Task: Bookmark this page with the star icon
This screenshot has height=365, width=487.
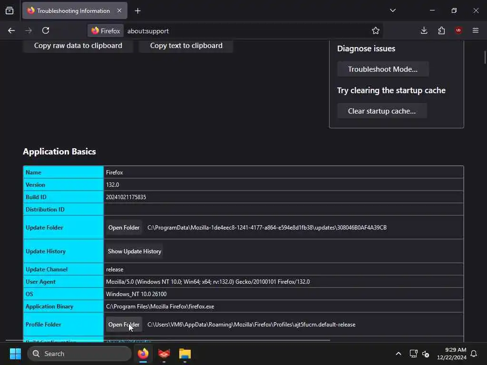Action: click(376, 30)
